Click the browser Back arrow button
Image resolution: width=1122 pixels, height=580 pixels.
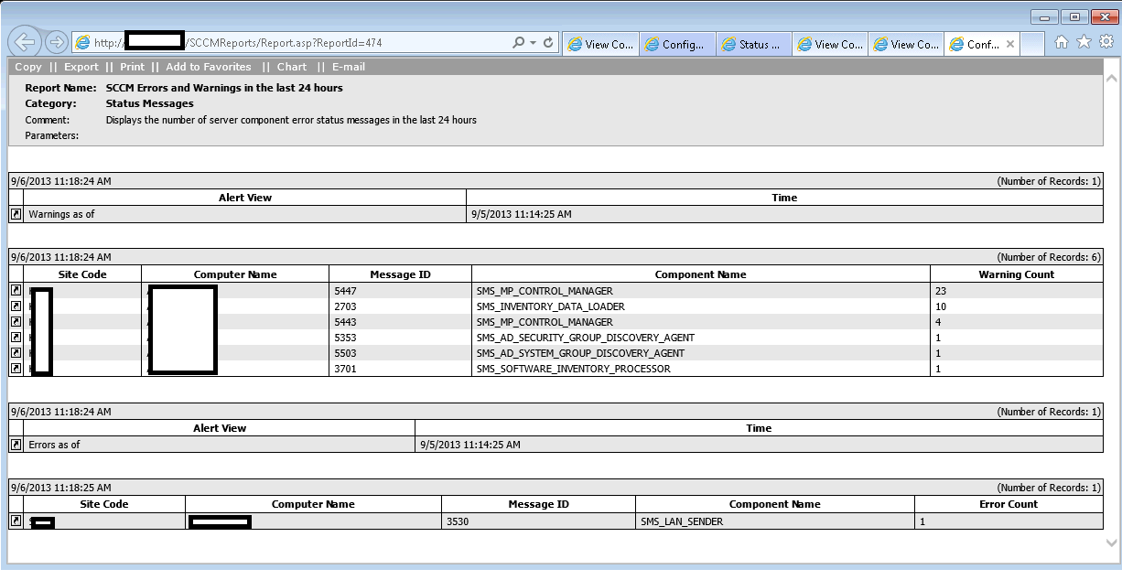pyautogui.click(x=24, y=41)
